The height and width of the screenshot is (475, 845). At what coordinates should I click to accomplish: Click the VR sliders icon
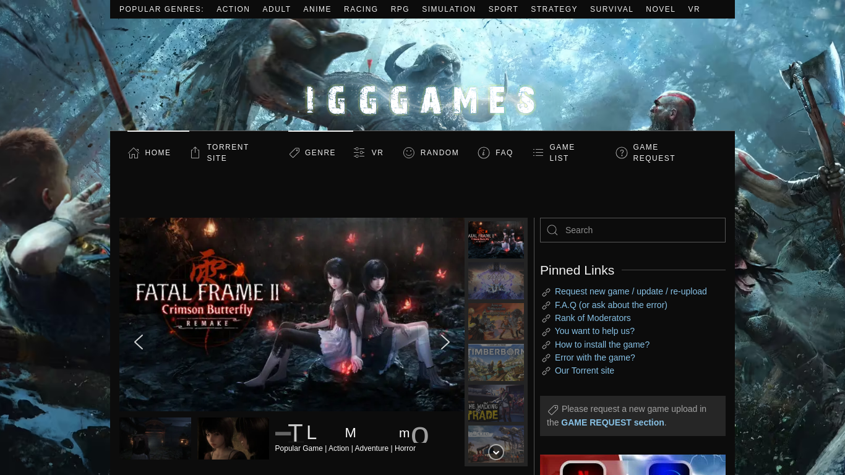[x=359, y=153]
